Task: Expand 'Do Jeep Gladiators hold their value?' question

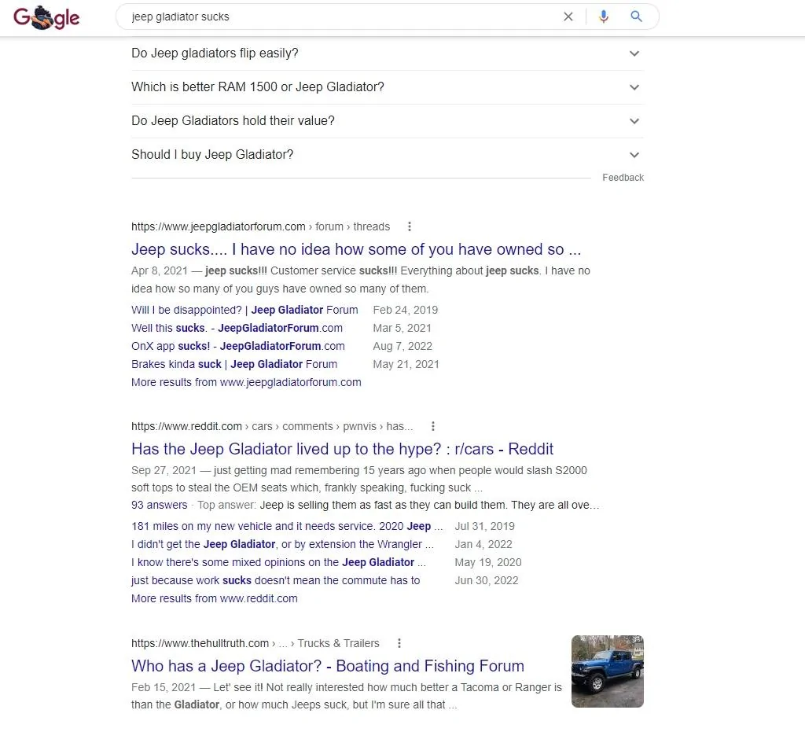Action: (x=387, y=121)
